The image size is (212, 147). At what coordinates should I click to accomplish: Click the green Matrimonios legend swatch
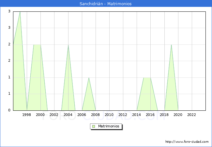94,126
